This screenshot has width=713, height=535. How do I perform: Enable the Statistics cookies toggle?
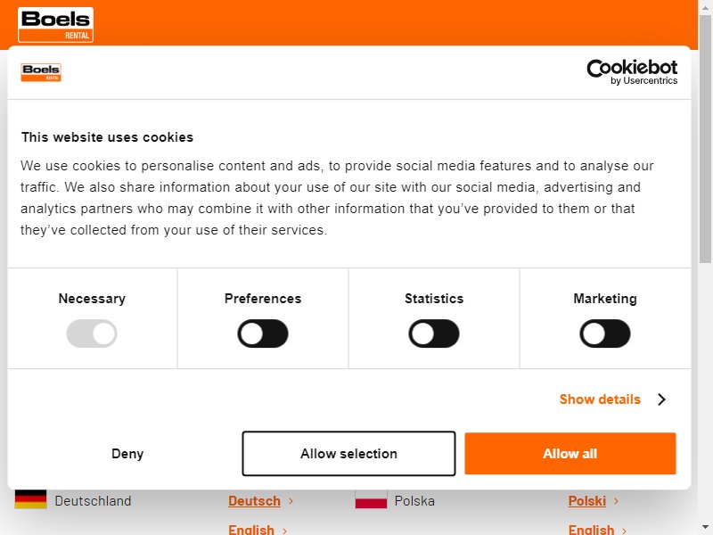click(x=434, y=333)
